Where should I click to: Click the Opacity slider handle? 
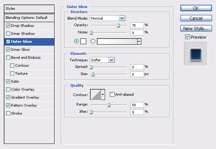coord(118,25)
